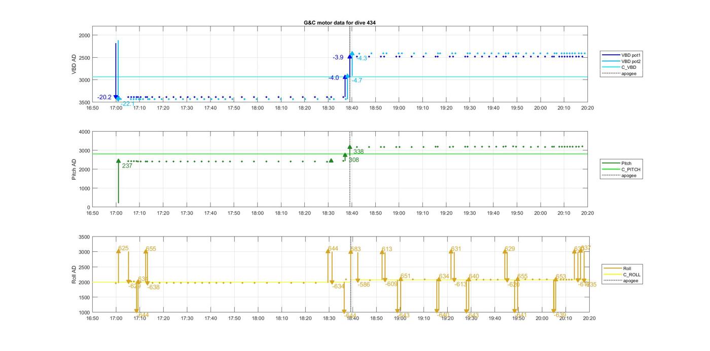Click the Pitch AD y-axis label
The image size is (710, 351).
(x=74, y=169)
